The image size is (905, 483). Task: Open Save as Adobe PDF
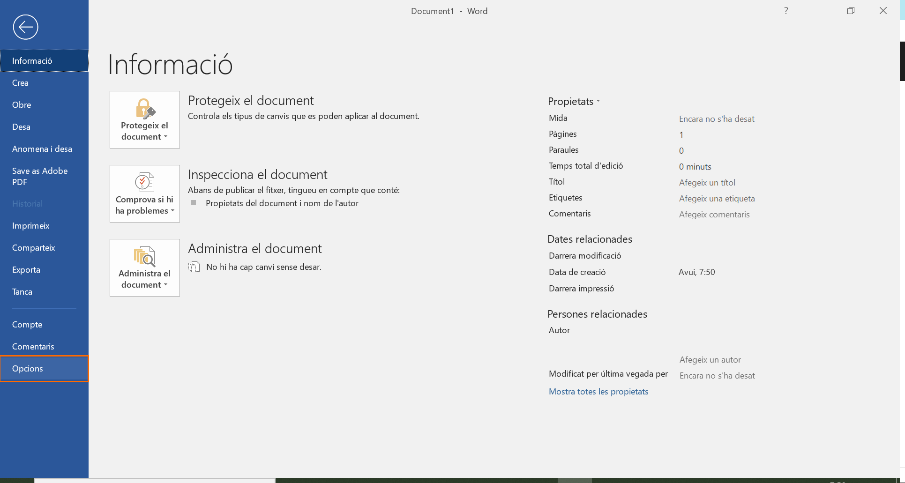[40, 177]
